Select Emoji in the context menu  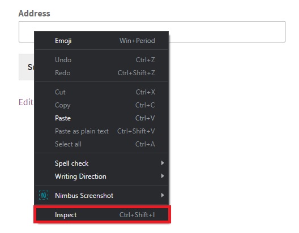tap(101, 41)
